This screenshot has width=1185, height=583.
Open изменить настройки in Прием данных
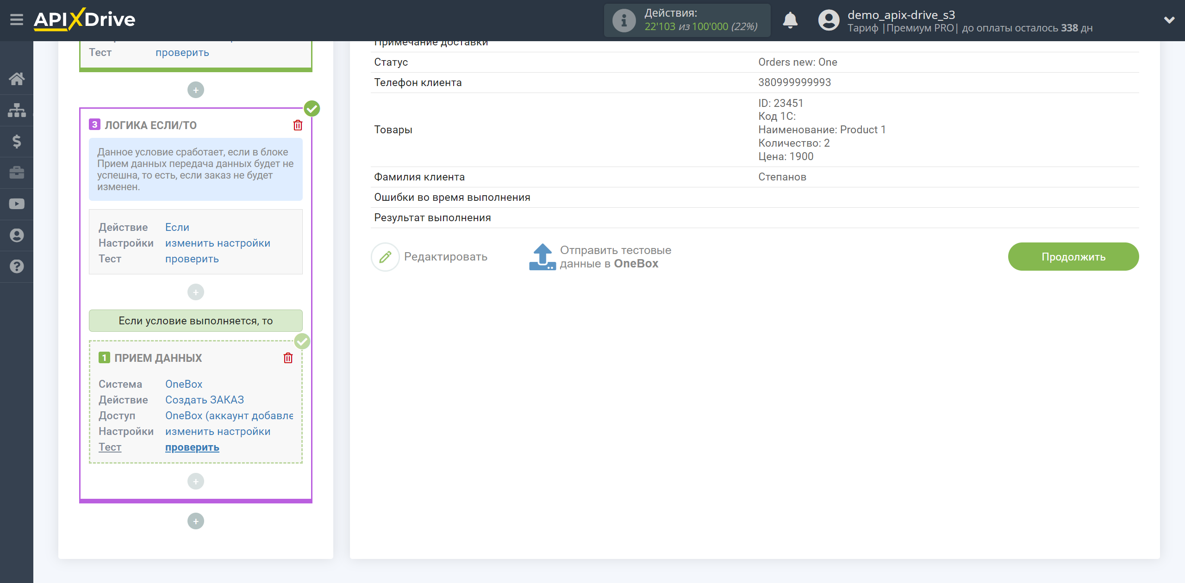(218, 431)
